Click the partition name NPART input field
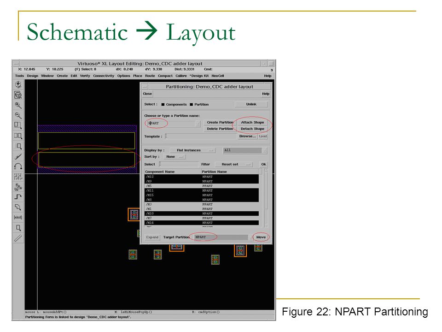This screenshot has width=442, height=332. tap(171, 124)
